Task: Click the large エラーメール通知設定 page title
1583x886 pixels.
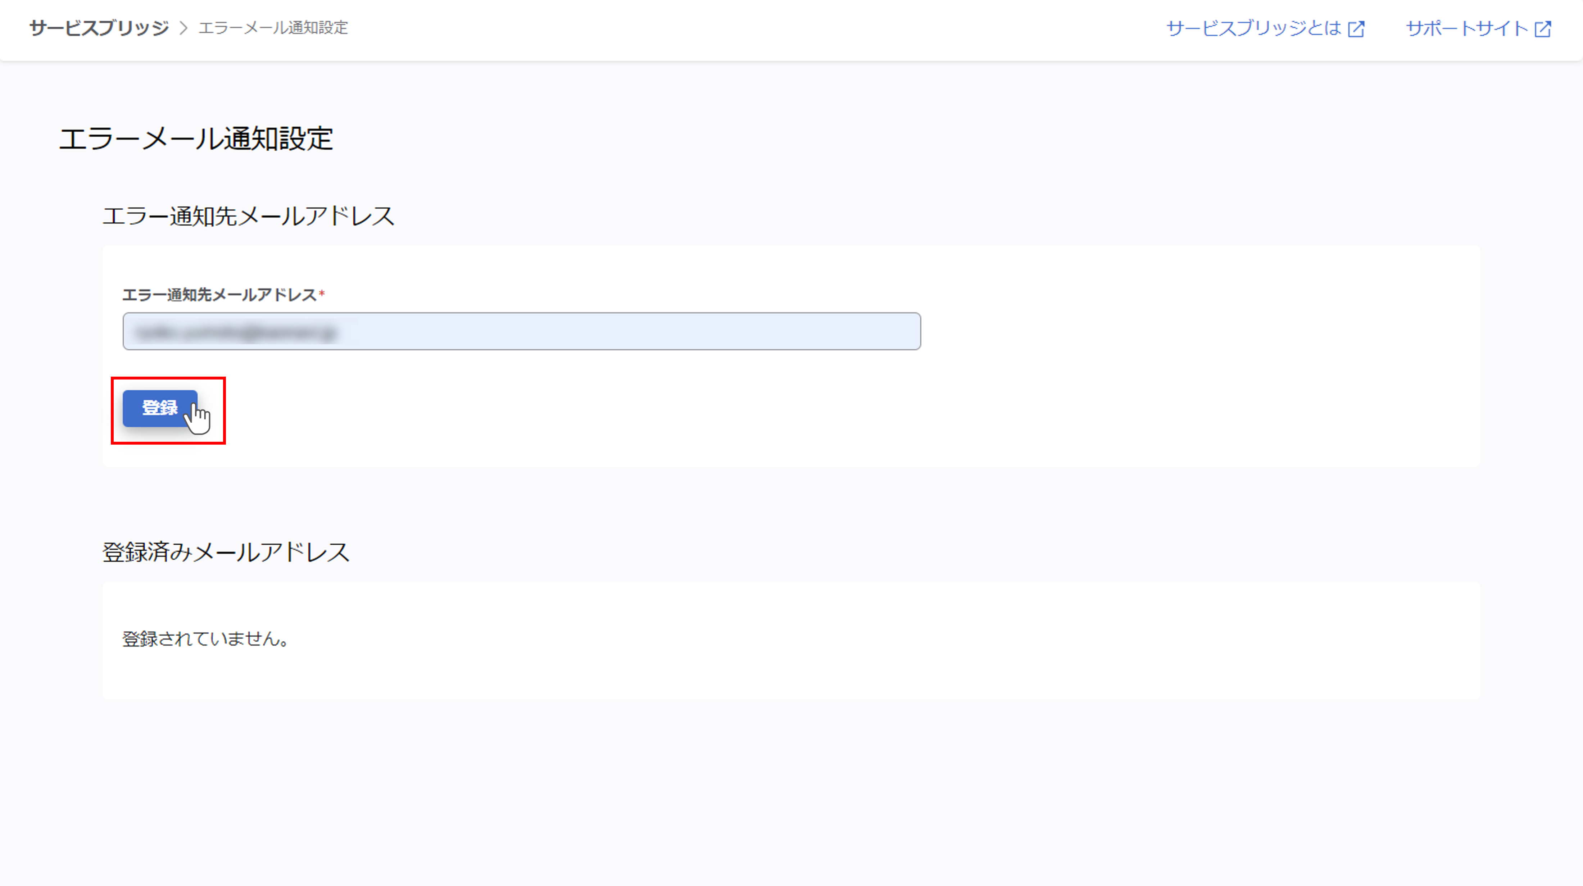Action: (196, 138)
